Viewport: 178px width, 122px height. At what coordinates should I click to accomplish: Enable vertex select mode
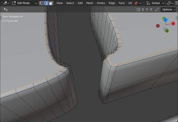[41, 3]
